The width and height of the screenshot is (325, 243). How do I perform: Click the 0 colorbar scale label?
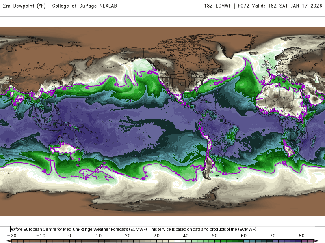point(69,236)
